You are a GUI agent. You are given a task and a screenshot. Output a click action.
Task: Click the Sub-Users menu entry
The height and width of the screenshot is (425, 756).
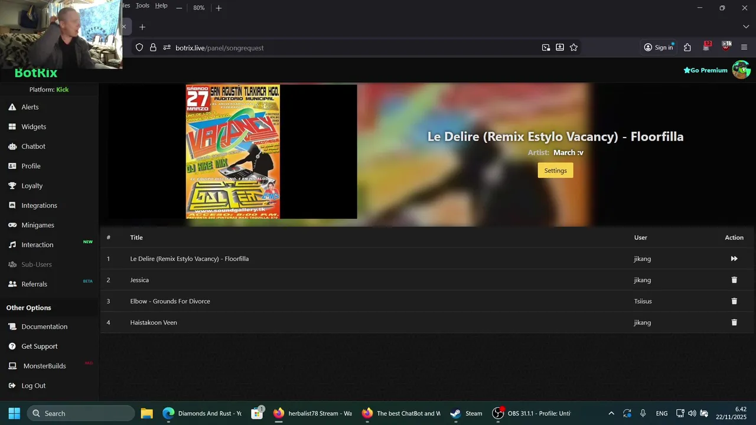37,264
